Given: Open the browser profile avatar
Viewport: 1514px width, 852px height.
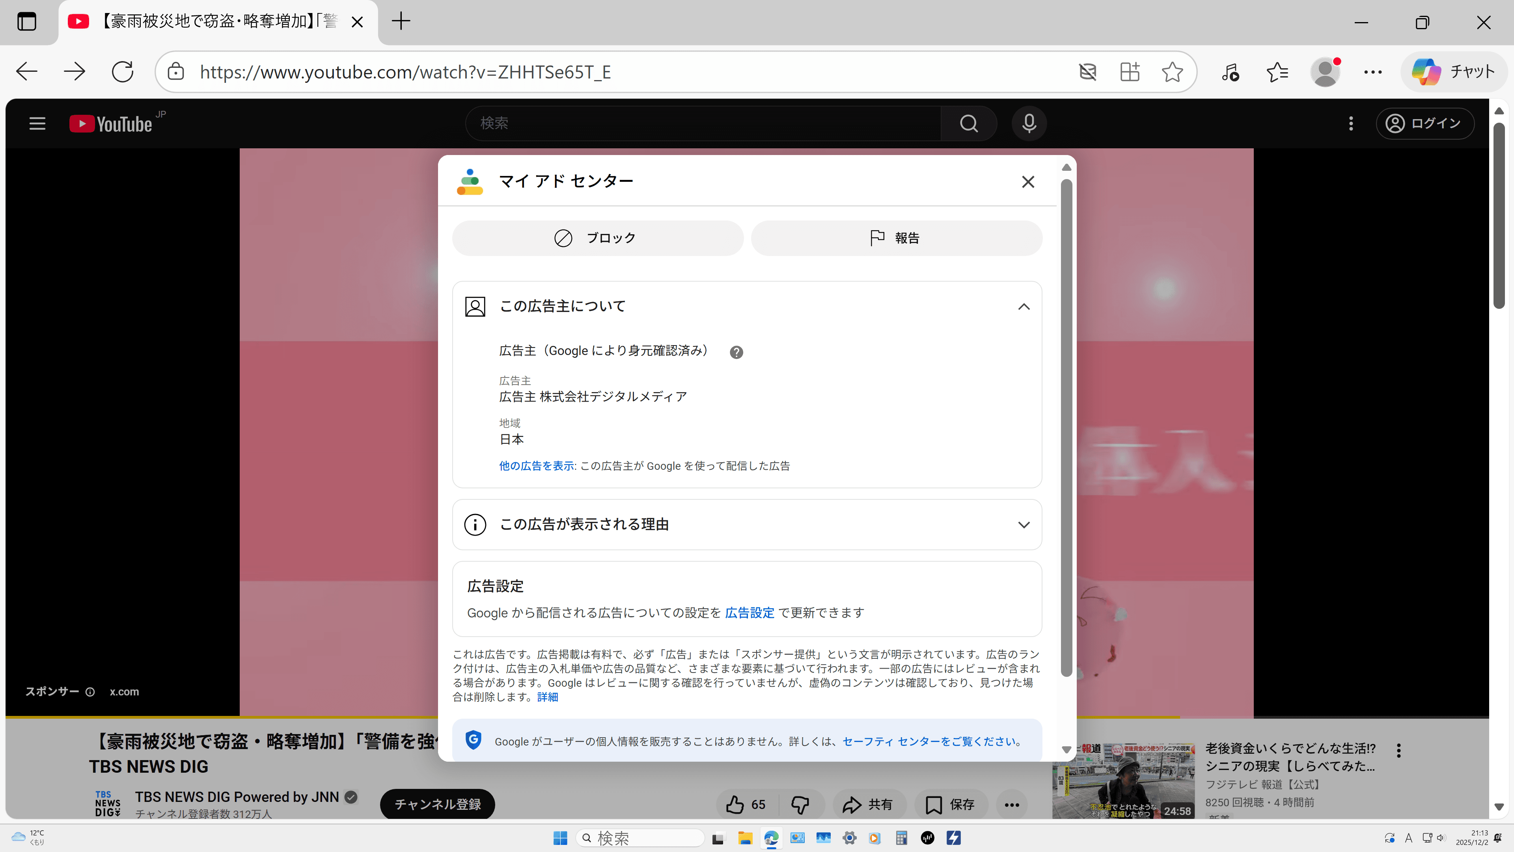Looking at the screenshot, I should tap(1325, 72).
